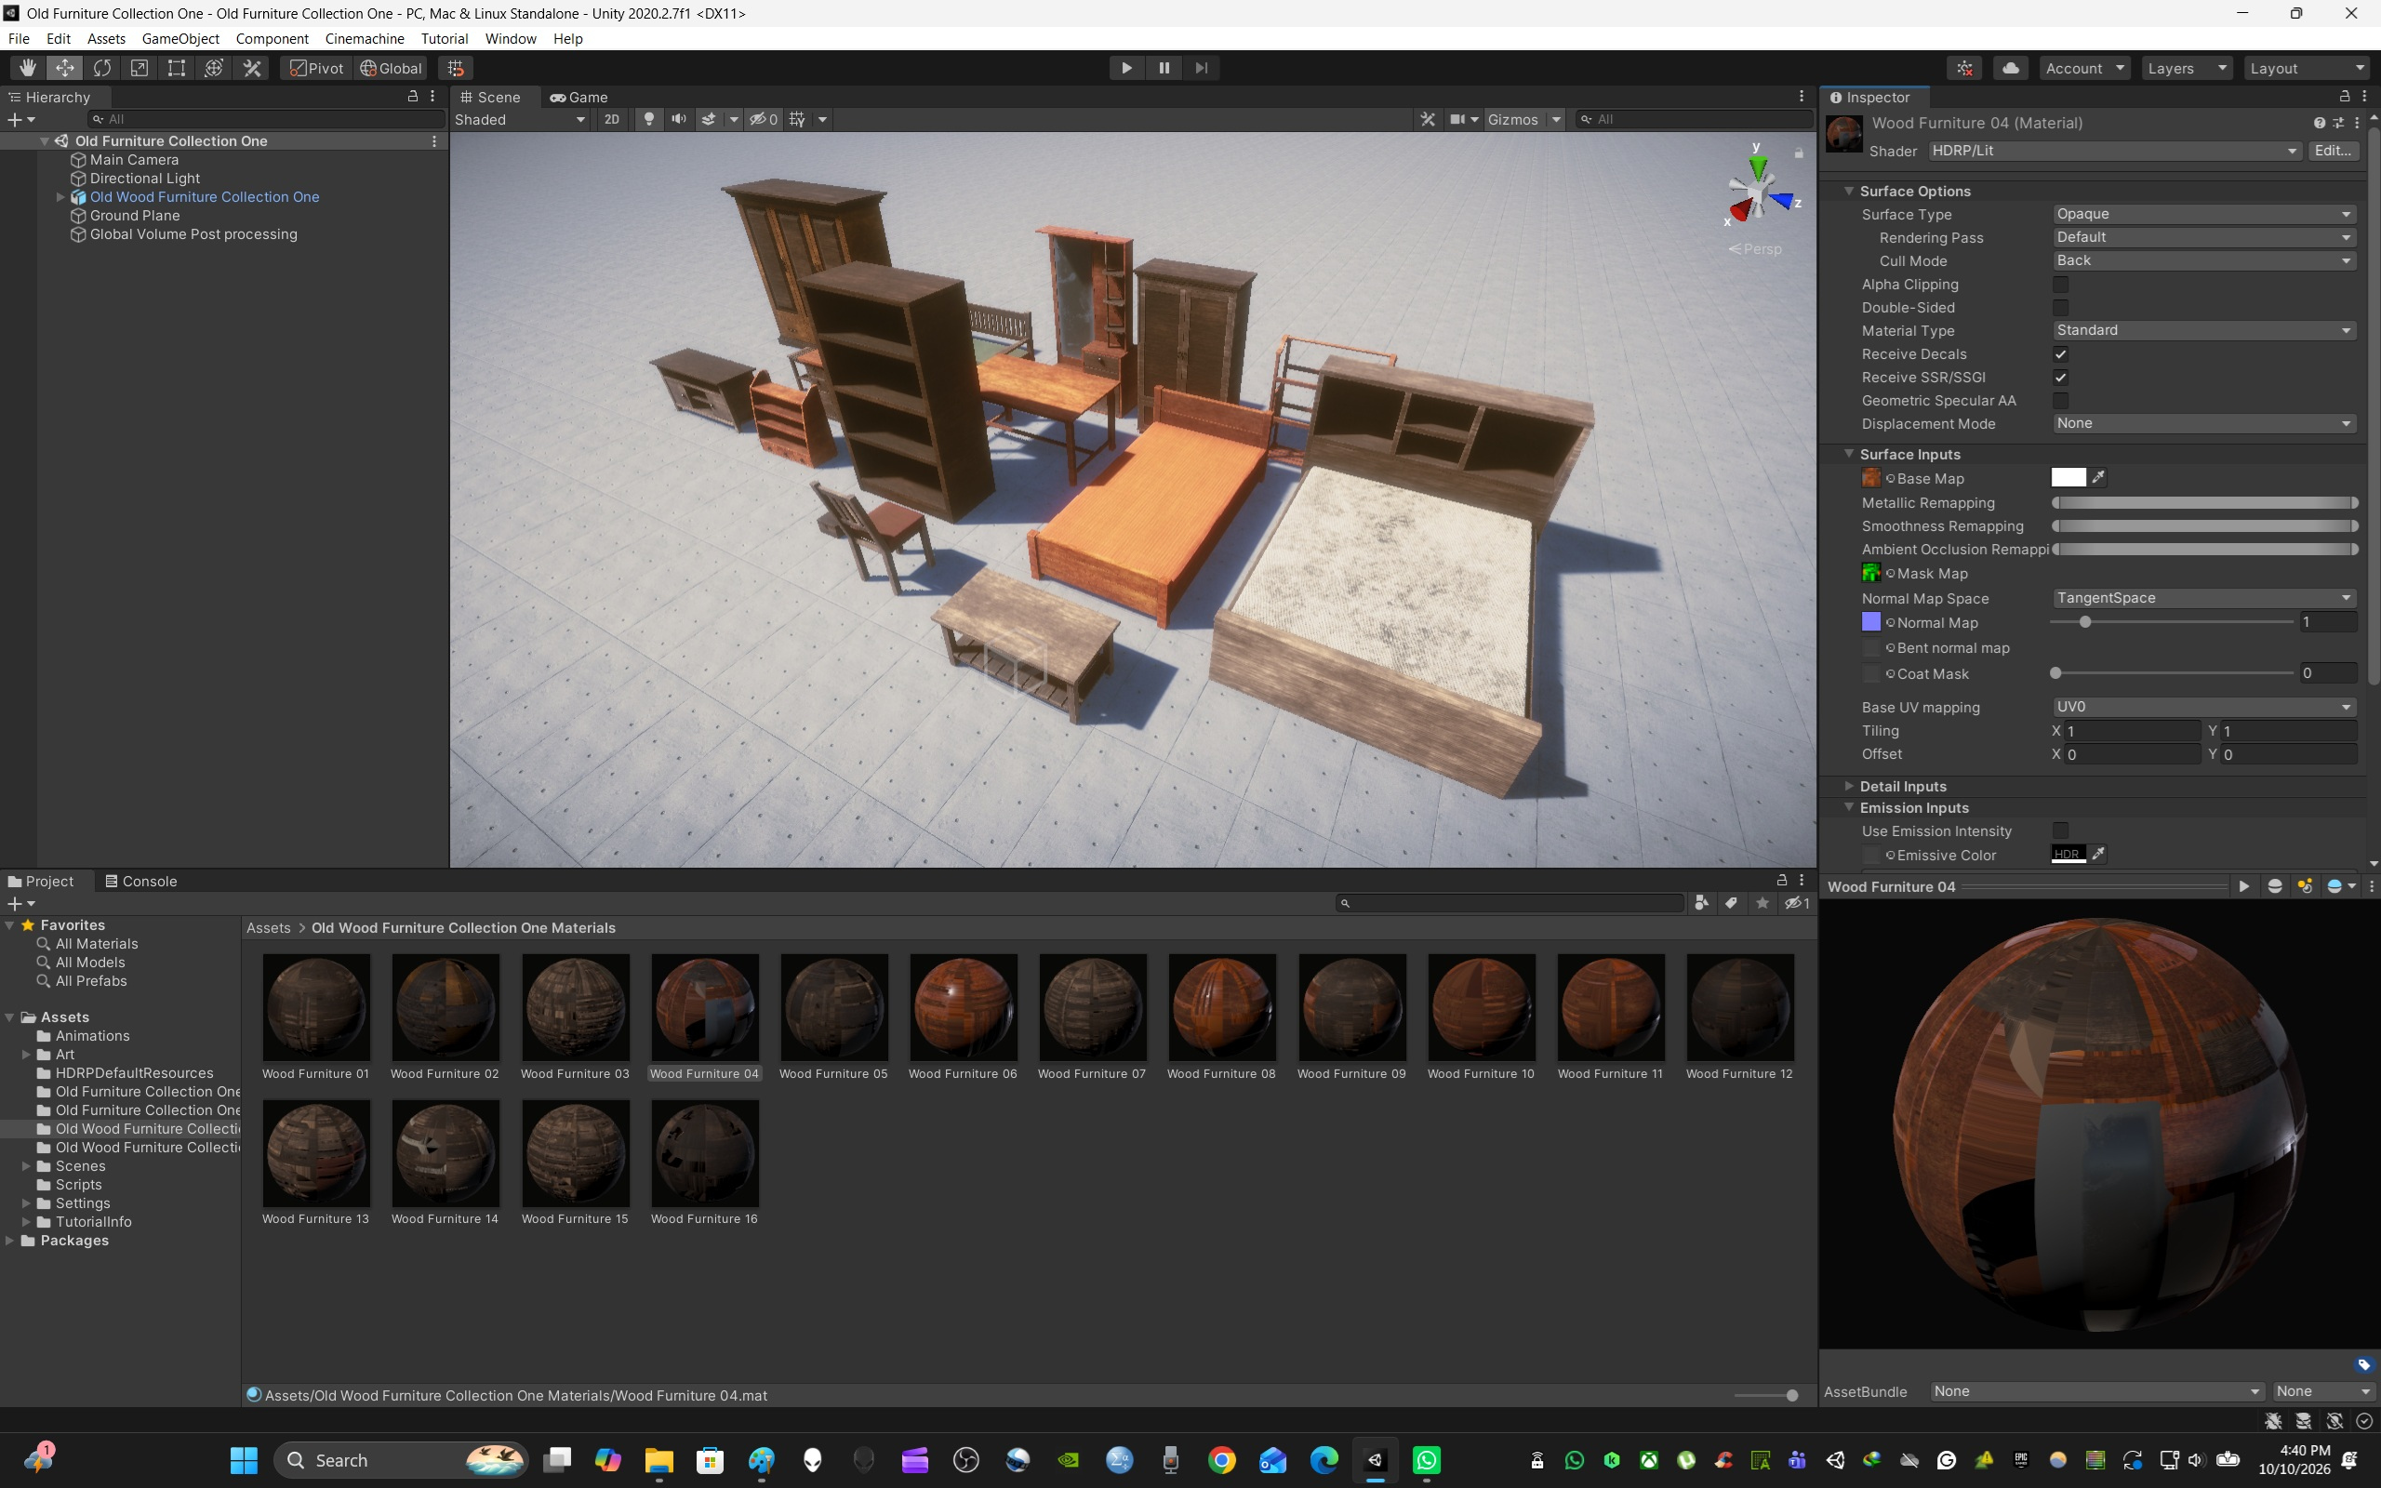Toggle Pivot handle position button

(316, 68)
